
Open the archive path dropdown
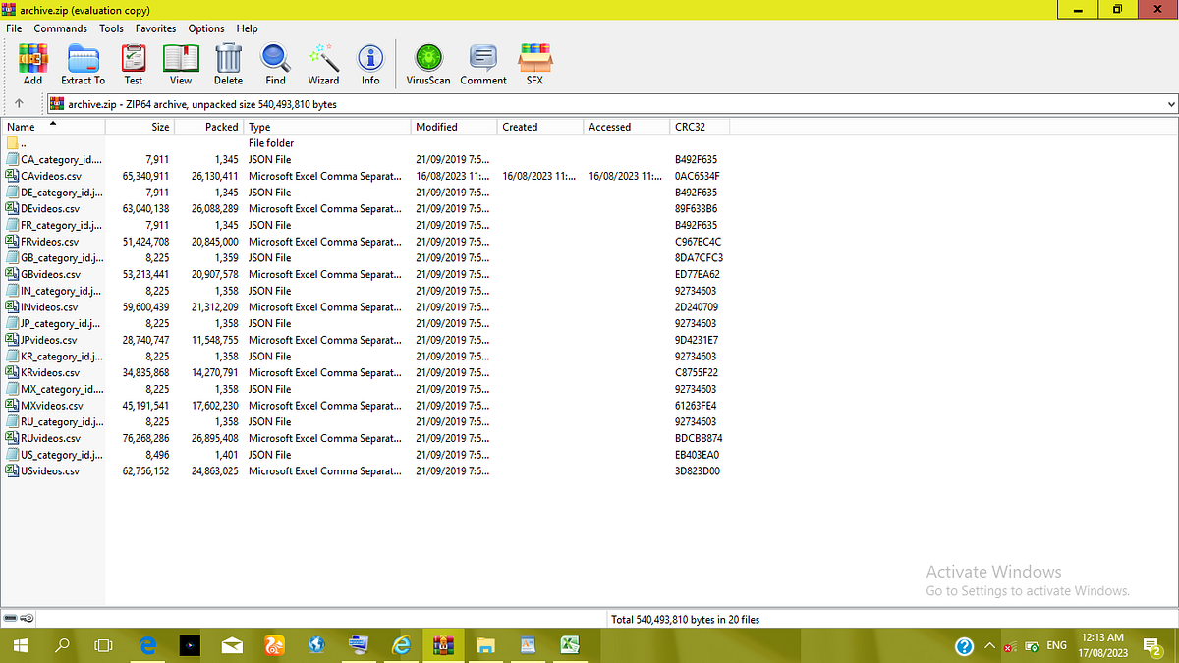click(1169, 103)
